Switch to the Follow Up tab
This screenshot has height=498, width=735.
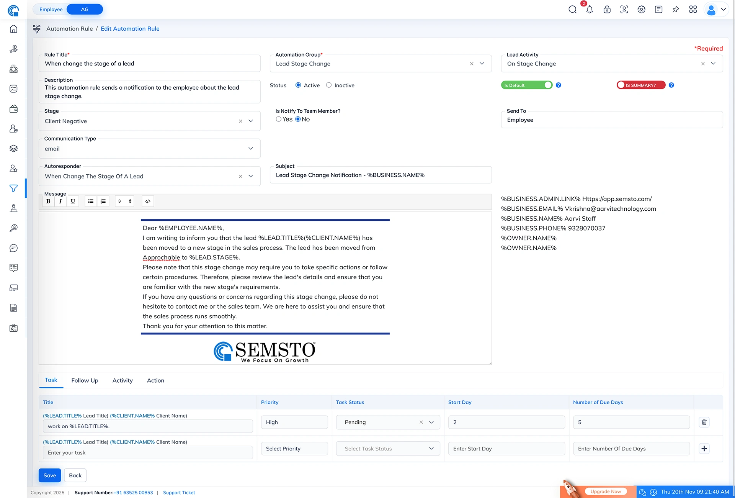[85, 380]
